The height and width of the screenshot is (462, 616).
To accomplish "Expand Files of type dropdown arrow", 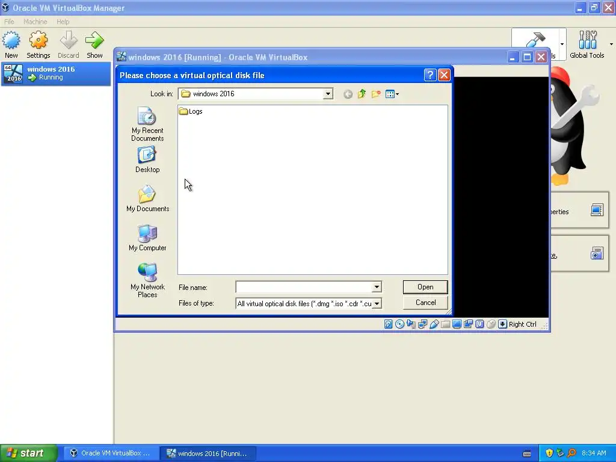I will tap(377, 304).
